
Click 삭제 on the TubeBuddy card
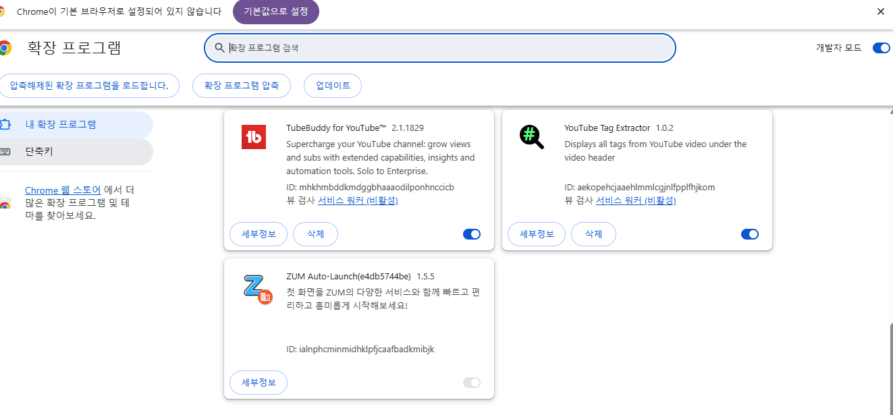pyautogui.click(x=315, y=234)
